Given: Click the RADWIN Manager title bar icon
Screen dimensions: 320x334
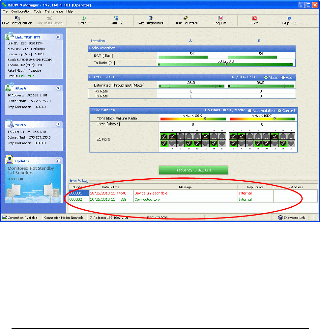Looking at the screenshot, I should [x=4, y=5].
